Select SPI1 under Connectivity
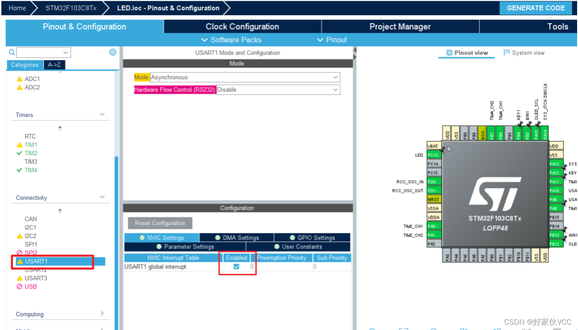578x330 pixels. [x=31, y=244]
